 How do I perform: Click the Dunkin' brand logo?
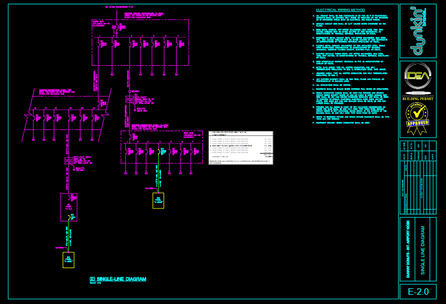click(418, 31)
